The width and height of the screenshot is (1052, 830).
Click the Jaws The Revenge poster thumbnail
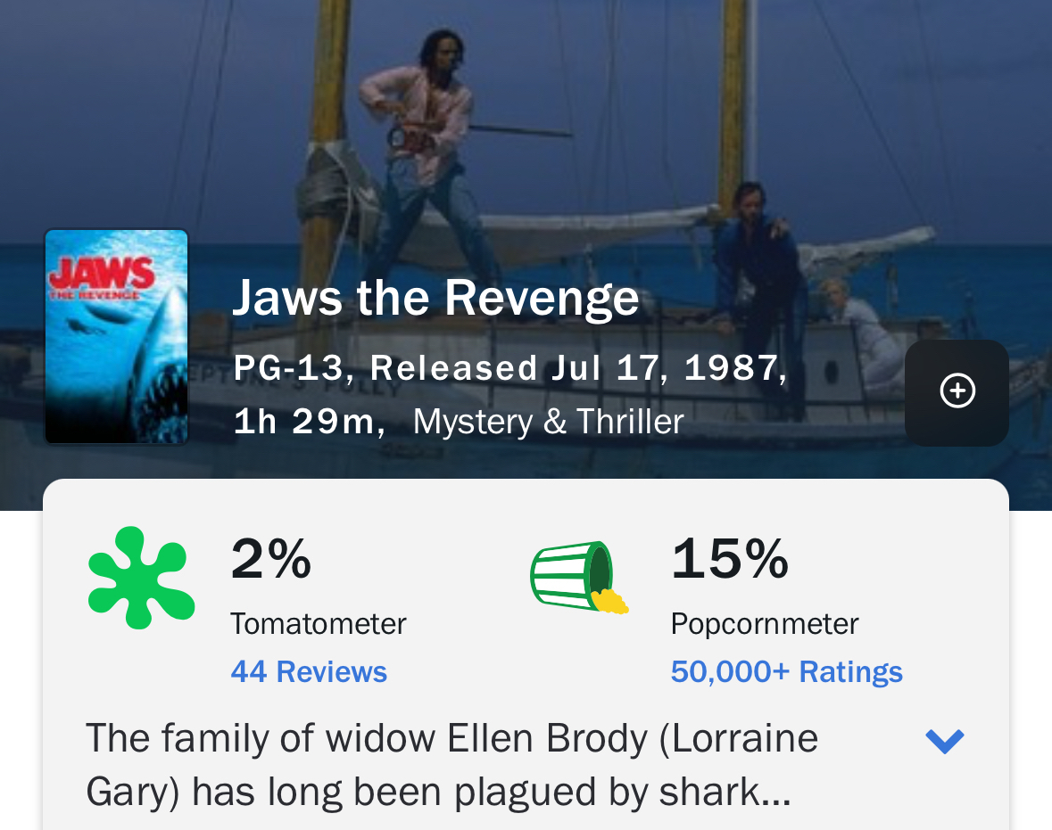[117, 336]
